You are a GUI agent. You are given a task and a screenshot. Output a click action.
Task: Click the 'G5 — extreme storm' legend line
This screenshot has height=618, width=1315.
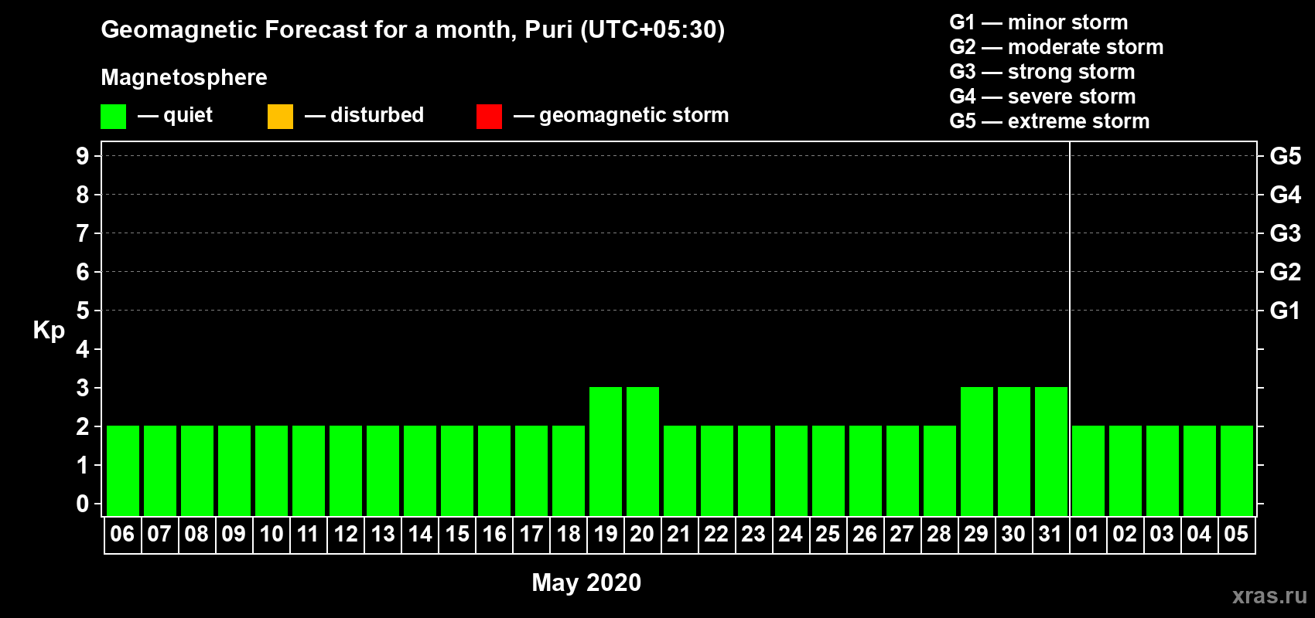coord(1049,121)
